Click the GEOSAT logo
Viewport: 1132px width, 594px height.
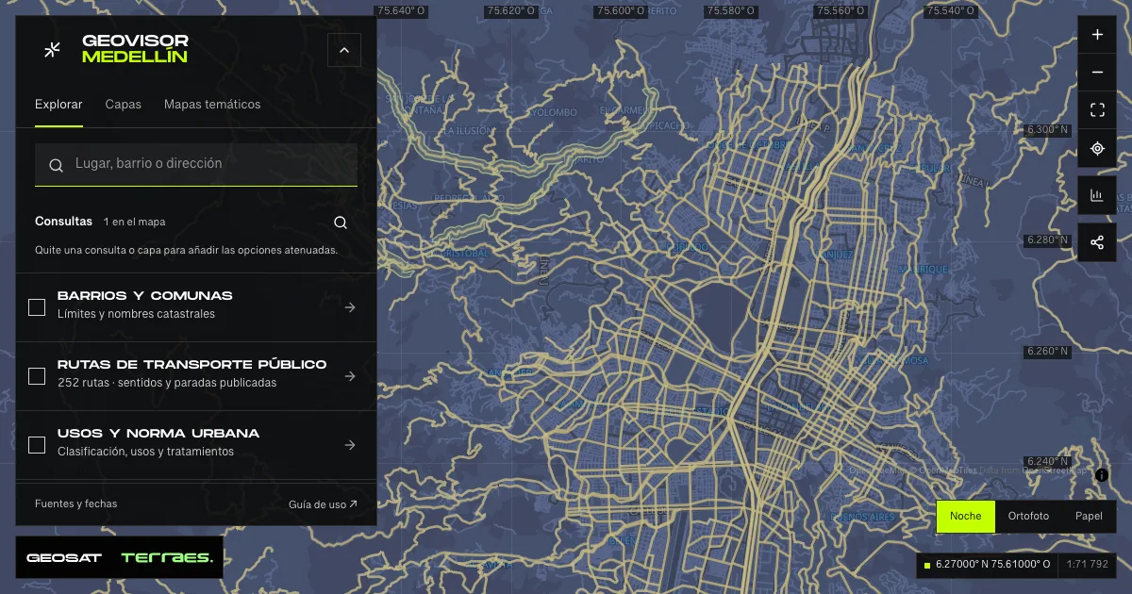pyautogui.click(x=64, y=558)
